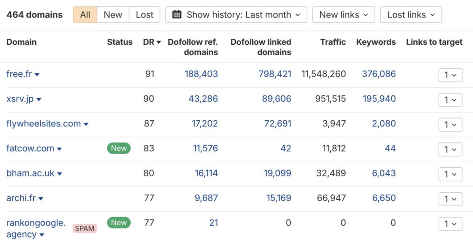Open the Show history: Last month dropdown
The height and width of the screenshot is (243, 473).
tap(236, 15)
